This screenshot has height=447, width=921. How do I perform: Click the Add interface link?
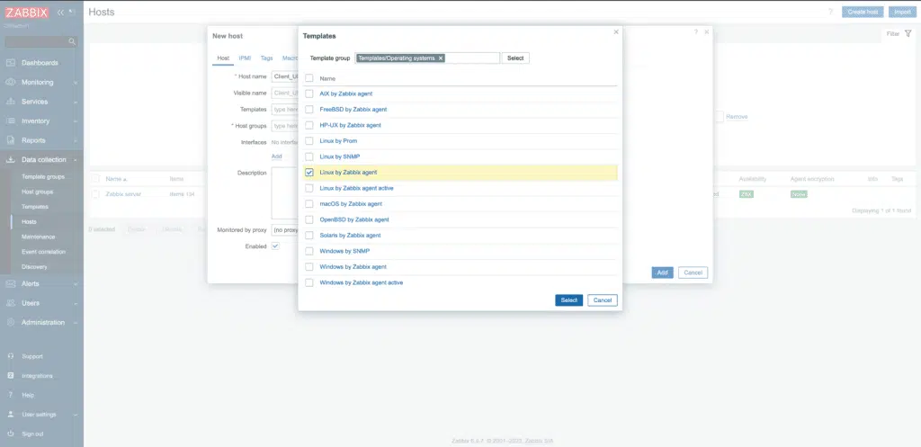[x=277, y=156]
